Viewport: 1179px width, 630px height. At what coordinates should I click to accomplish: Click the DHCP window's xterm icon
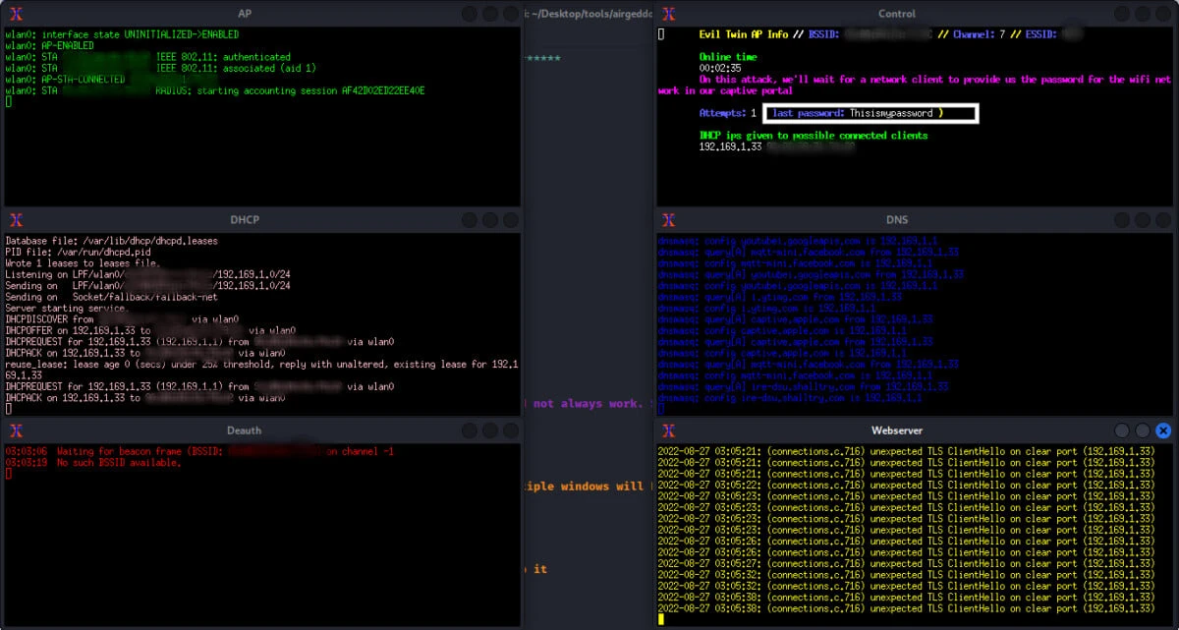tap(16, 220)
